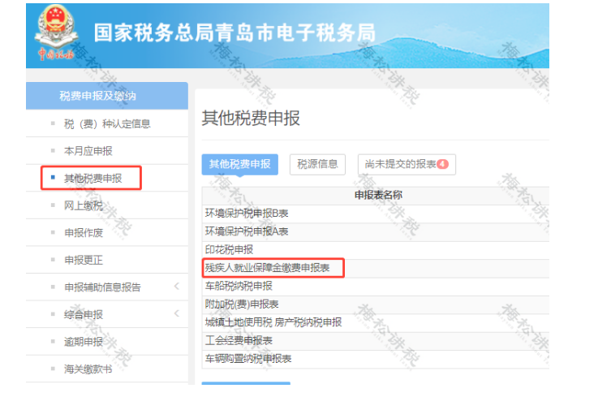Open 城镇土地使用税 房产税纳税申报
The image size is (611, 397).
[273, 322]
